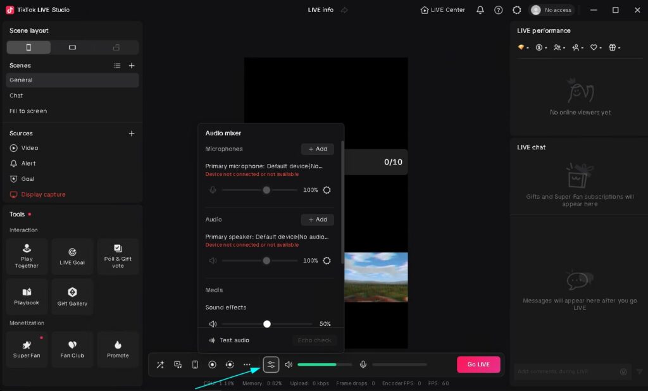Image resolution: width=648 pixels, height=391 pixels.
Task: Click the sound effects volume slider
Action: tap(266, 324)
